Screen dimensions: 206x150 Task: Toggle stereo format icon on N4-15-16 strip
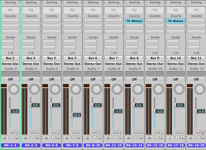click(x=150, y=138)
